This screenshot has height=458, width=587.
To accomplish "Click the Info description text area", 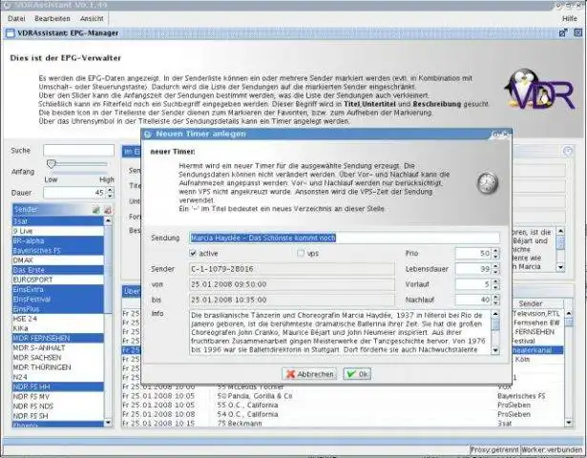I will click(x=340, y=332).
